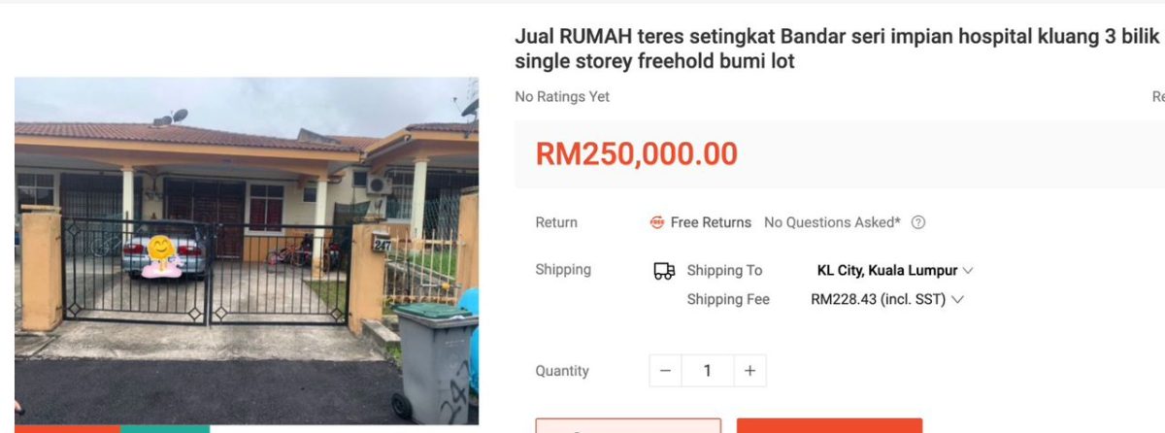Click the outlined Add to Cart button

[628, 426]
